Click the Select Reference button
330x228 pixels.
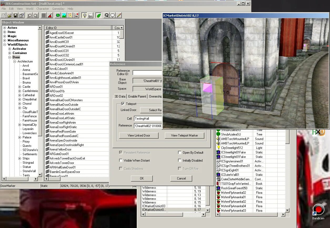coord(151,110)
